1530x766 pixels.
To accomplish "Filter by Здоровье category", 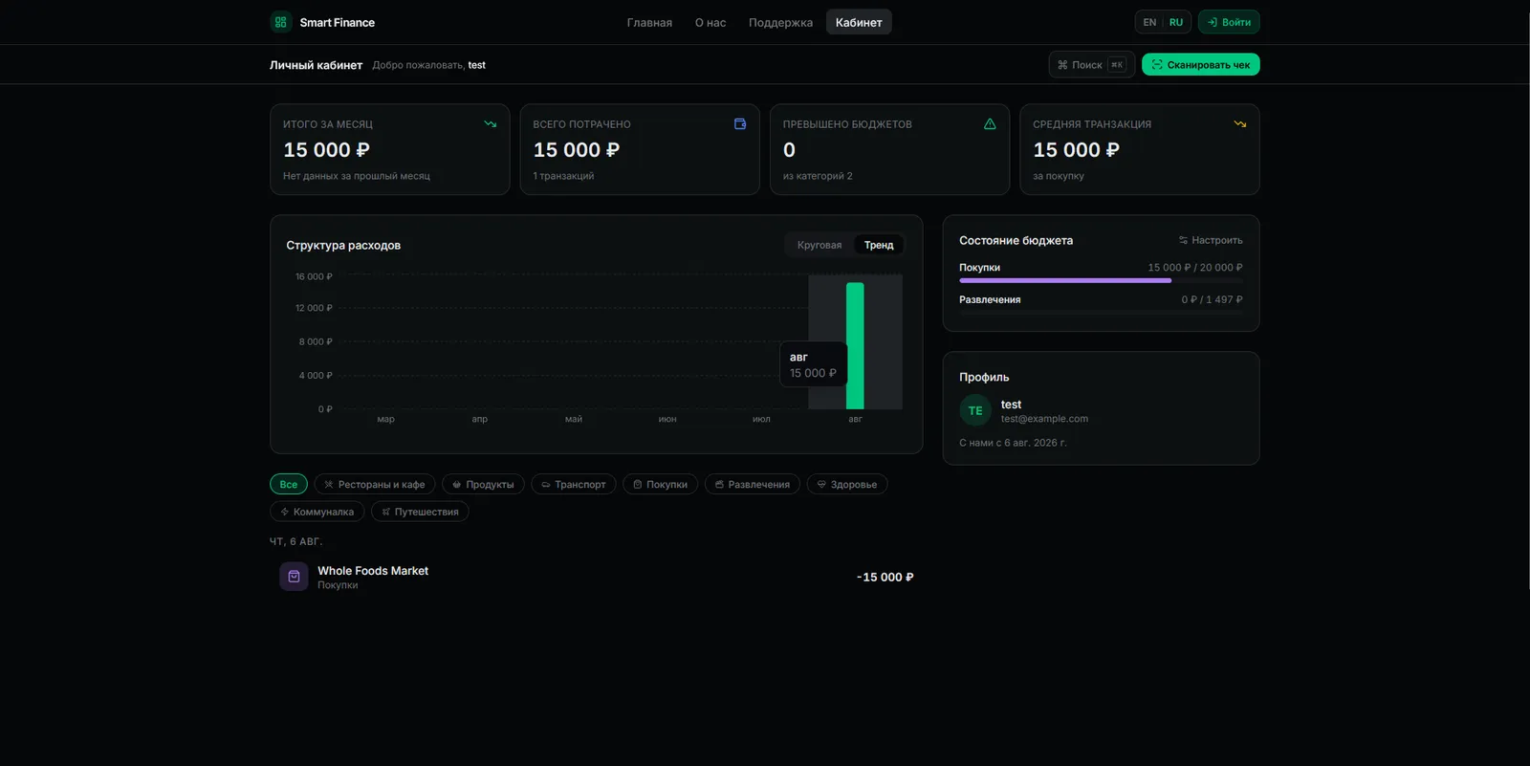I will 847,484.
